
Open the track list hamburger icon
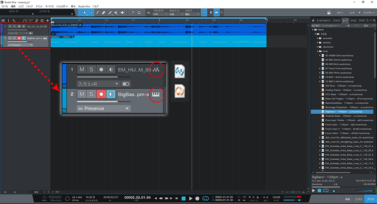(3, 20)
